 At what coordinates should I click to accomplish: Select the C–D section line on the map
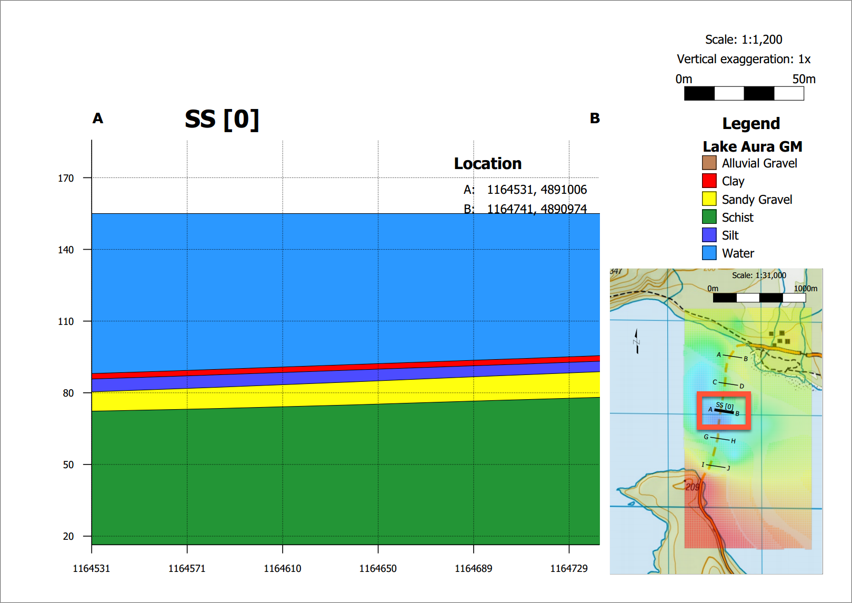728,384
